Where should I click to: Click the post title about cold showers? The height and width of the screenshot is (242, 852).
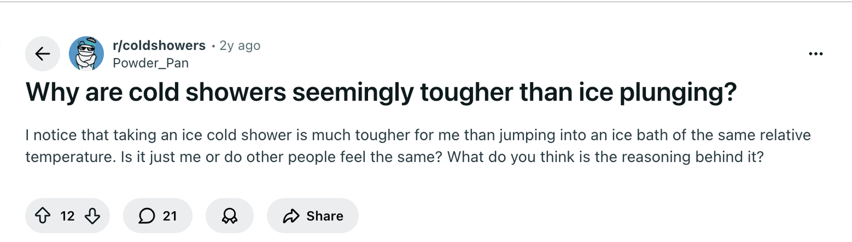tap(381, 93)
